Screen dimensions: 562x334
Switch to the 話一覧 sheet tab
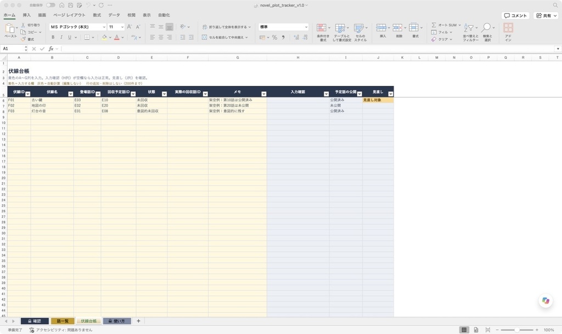(63, 321)
